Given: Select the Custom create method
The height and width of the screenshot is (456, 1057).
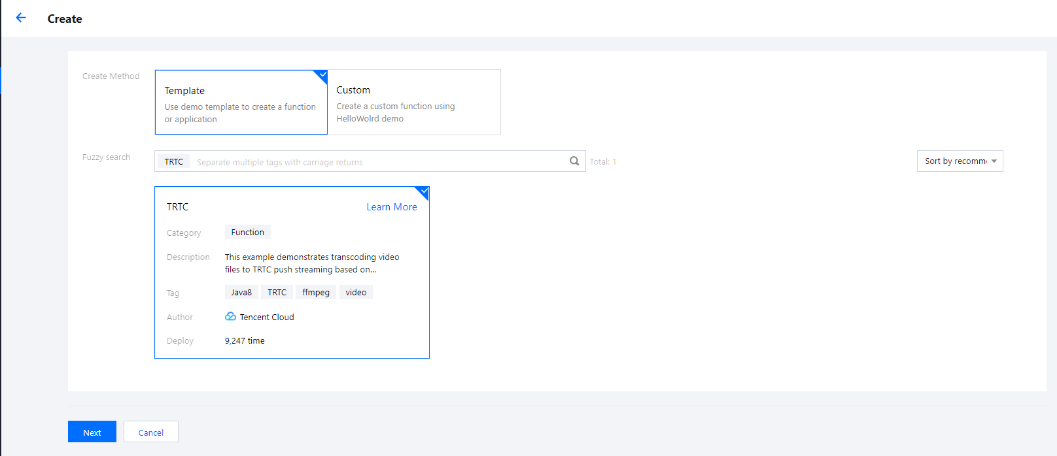Looking at the screenshot, I should 414,103.
